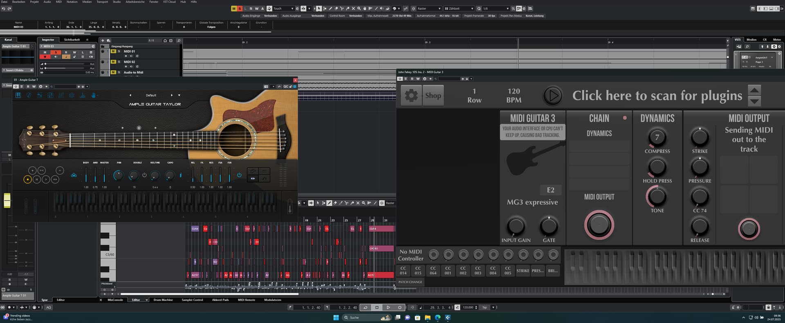Image resolution: width=785 pixels, height=323 pixels.
Task: Open the Windows Start menu
Action: coord(336,317)
